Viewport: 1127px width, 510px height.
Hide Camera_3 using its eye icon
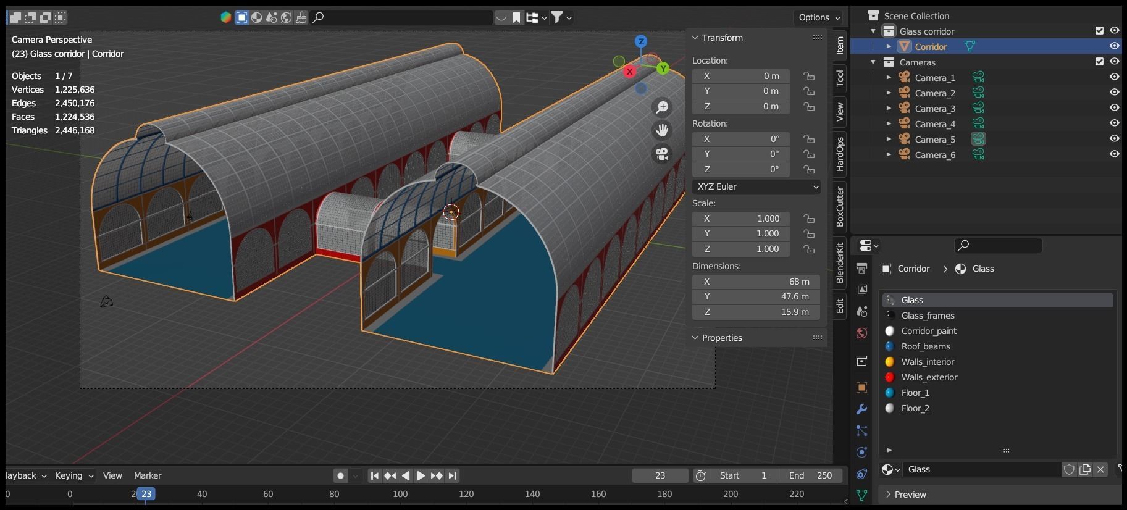(1114, 107)
